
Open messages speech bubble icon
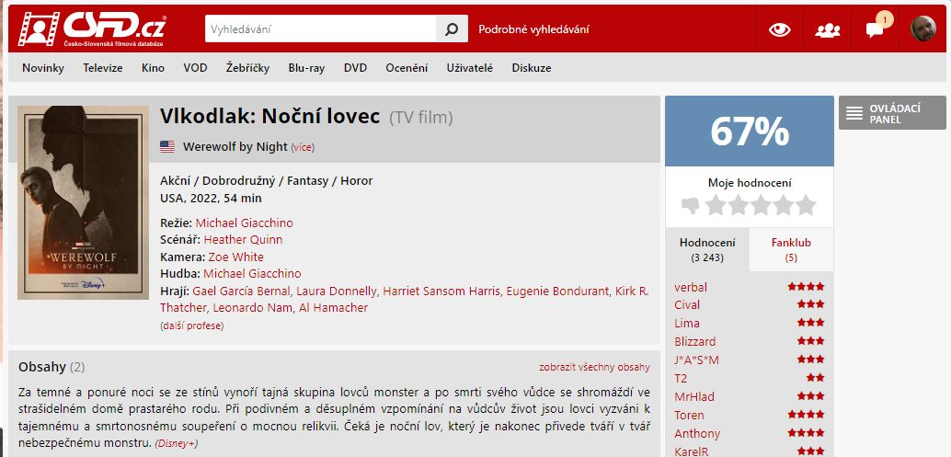875,29
